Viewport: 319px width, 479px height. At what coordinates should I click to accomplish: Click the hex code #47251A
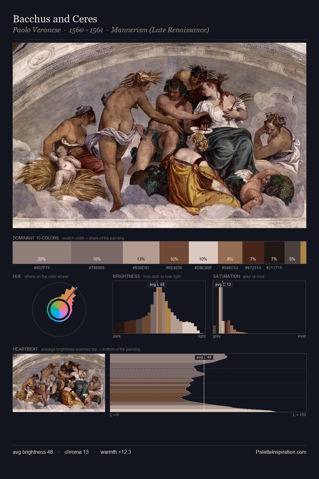(x=253, y=268)
